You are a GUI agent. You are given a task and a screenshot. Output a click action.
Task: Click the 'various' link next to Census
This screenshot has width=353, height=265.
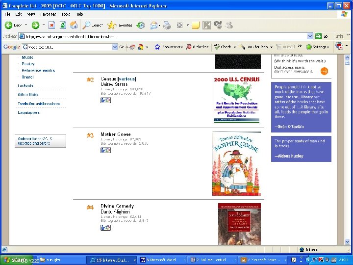click(x=127, y=79)
